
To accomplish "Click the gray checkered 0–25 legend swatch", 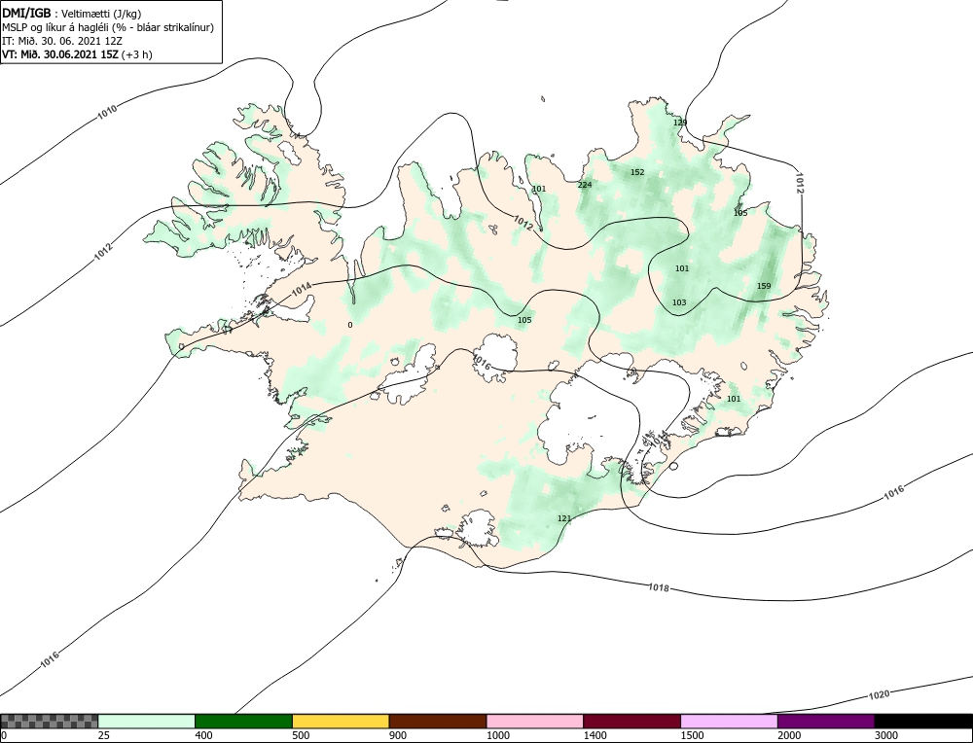I will pyautogui.click(x=50, y=721).
